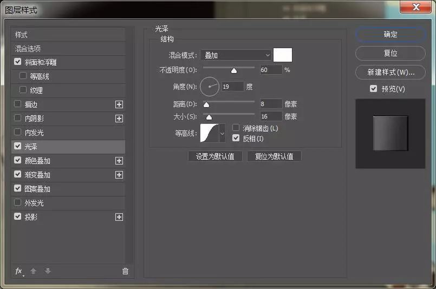Click the fx effects menu icon

[x=19, y=271]
